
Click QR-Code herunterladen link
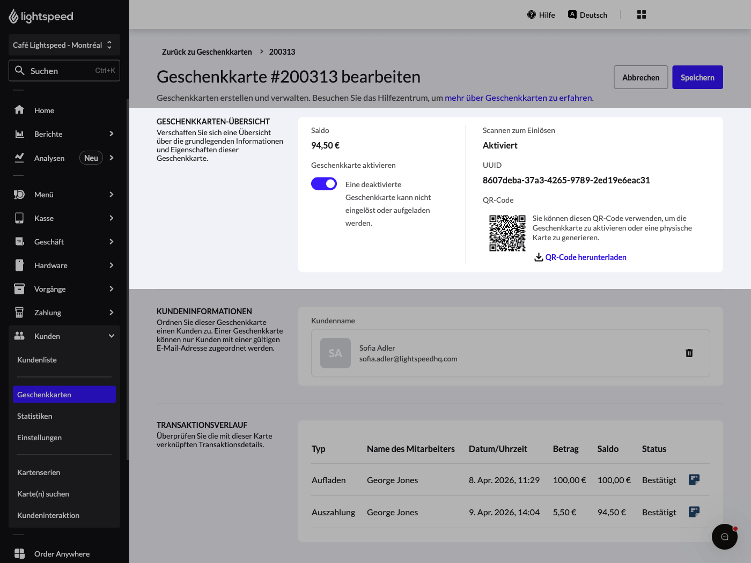tap(586, 257)
